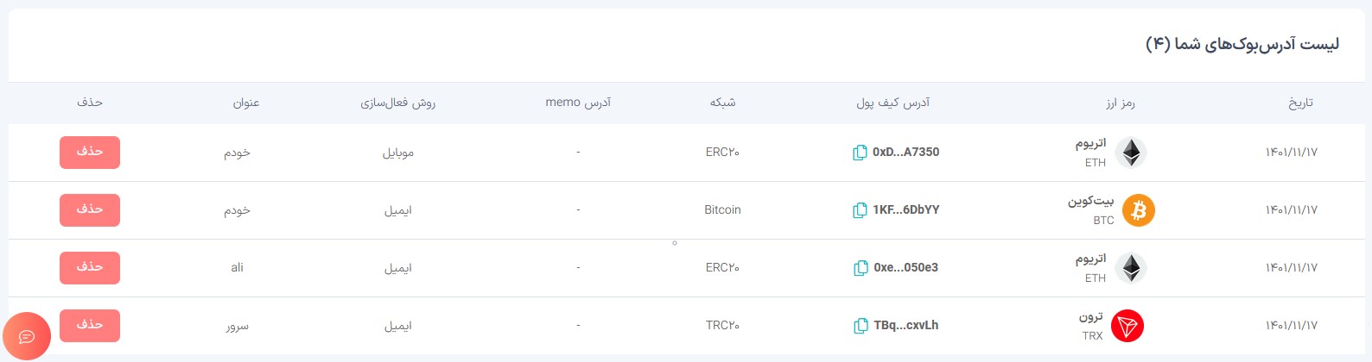Copy the 0xD...A7350 wallet address
This screenshot has height=362, width=1372.
point(860,153)
